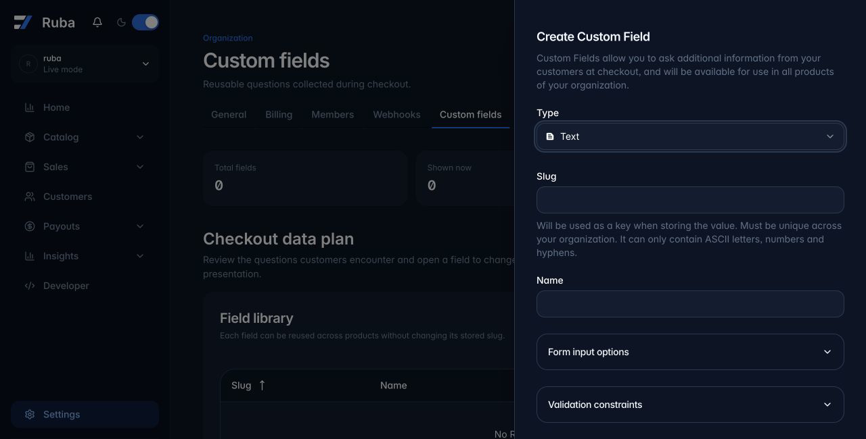Select the Custom fields tab

pos(471,114)
